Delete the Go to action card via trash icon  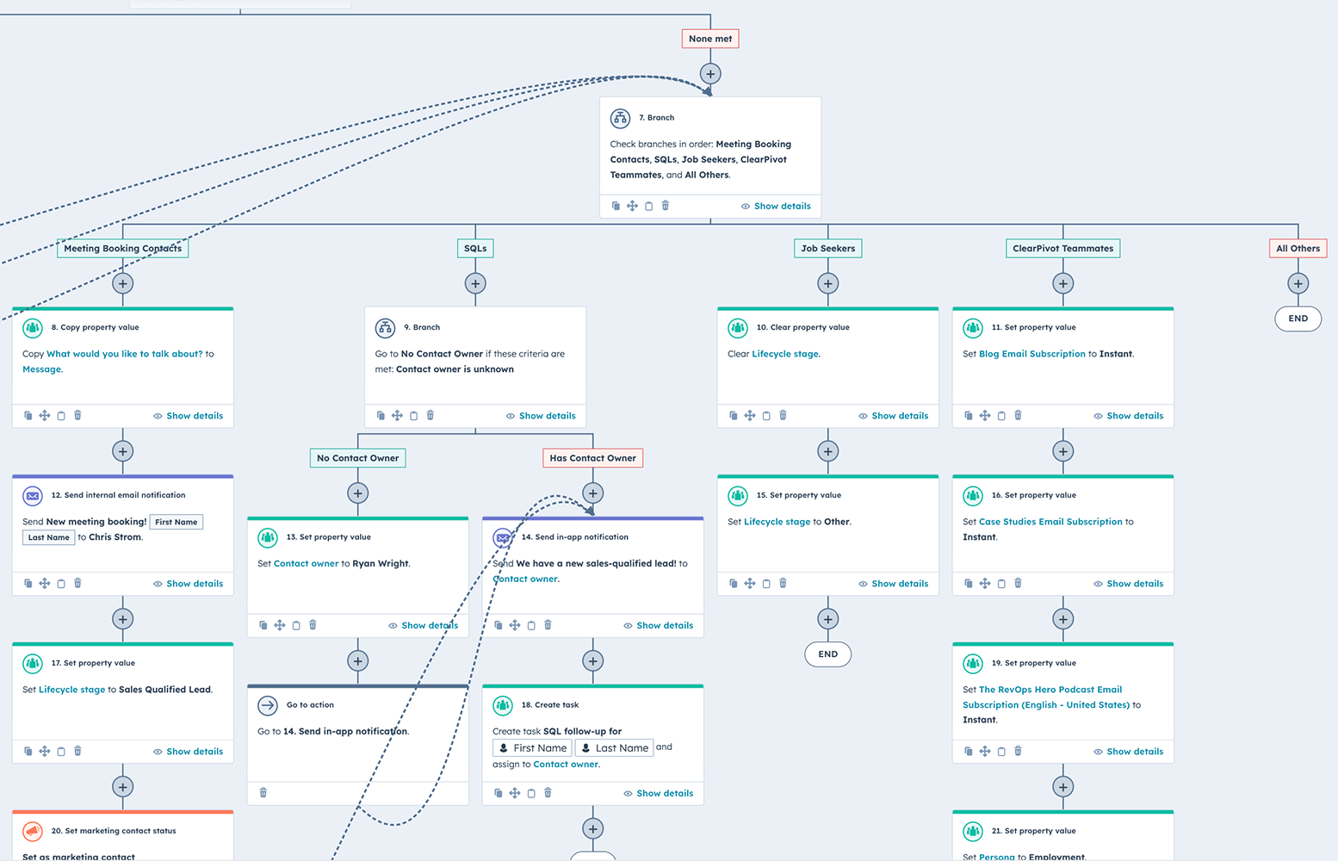pos(263,792)
